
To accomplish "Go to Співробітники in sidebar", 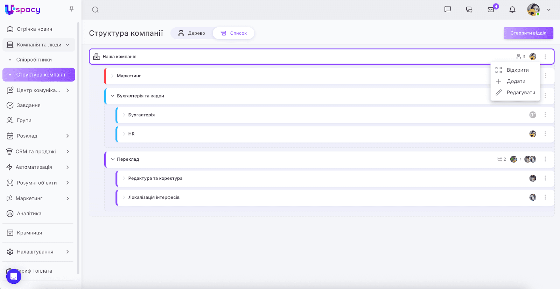I will pos(34,60).
